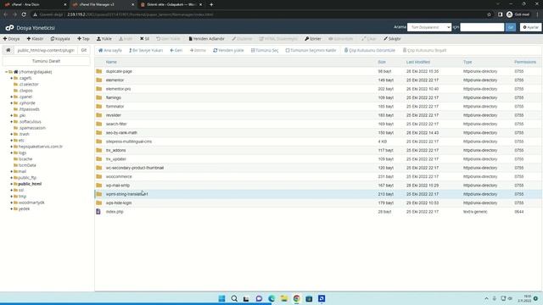This screenshot has height=305, width=543.
Task: Click file icon of index.php row
Action: [x=98, y=212]
